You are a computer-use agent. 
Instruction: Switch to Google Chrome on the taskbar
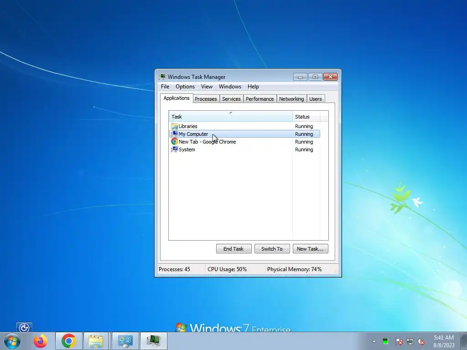point(69,341)
